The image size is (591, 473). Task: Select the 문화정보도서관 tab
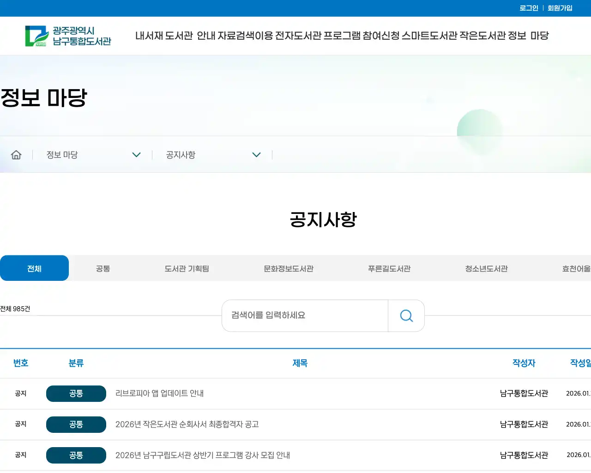coord(288,268)
